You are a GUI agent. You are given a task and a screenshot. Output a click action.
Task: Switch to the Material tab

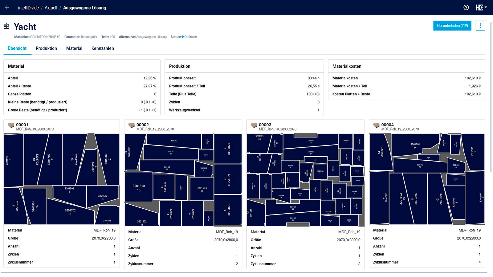tap(74, 48)
